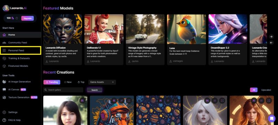Click the Search button next to gallery field
The height and width of the screenshot is (125, 278).
click(95, 90)
